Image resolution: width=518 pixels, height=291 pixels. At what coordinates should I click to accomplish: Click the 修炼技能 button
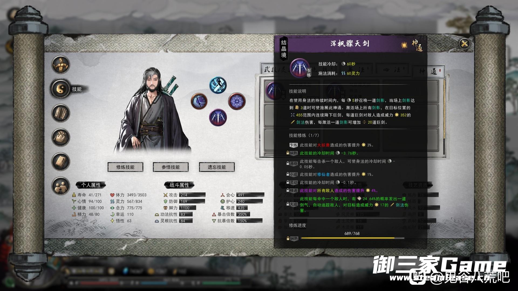[x=125, y=167]
